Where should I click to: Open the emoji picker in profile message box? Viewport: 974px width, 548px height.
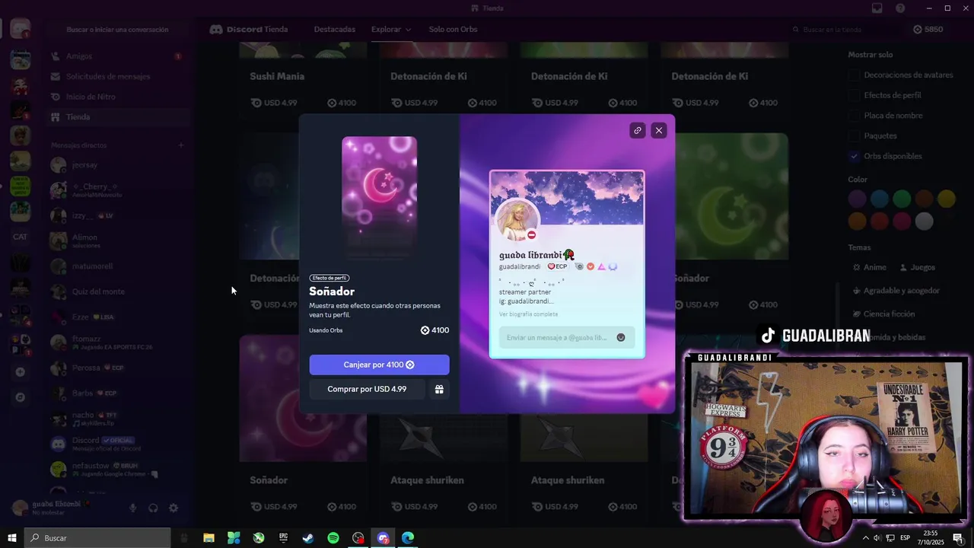621,337
